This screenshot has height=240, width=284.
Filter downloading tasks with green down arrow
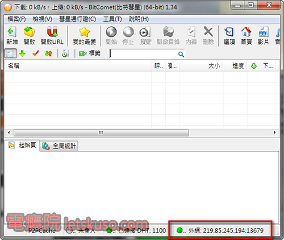tap(22, 53)
